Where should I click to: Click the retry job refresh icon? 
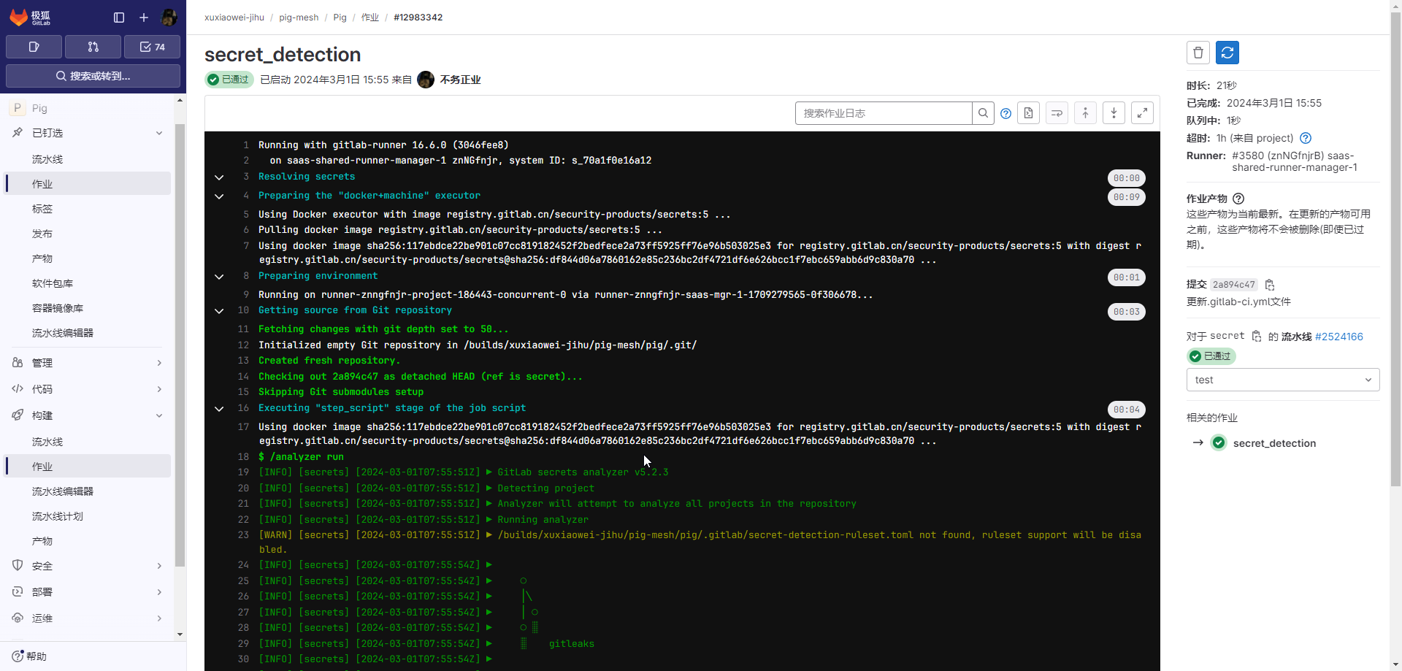(1227, 53)
